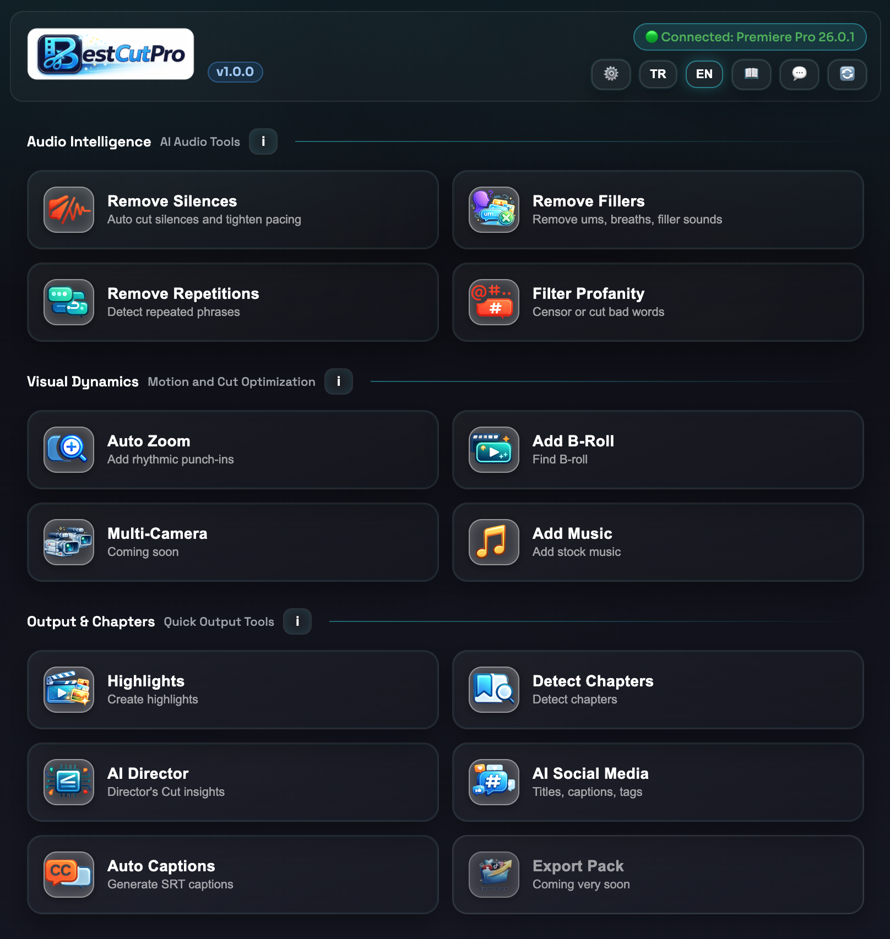Click 'Censor or cut bad words' description

598,312
